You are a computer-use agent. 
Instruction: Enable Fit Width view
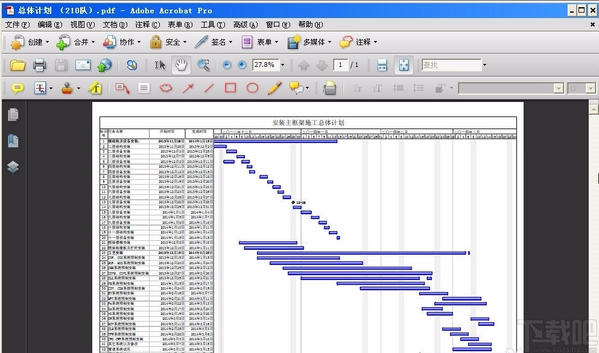[x=382, y=65]
